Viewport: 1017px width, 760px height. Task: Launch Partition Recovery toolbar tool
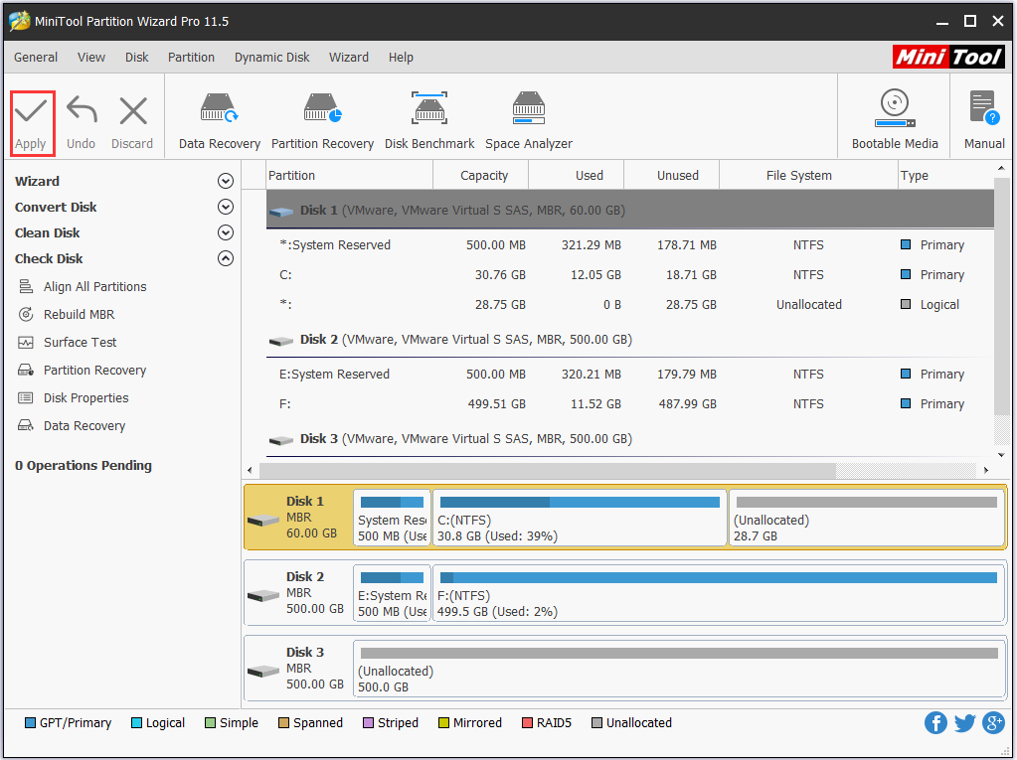[x=322, y=109]
